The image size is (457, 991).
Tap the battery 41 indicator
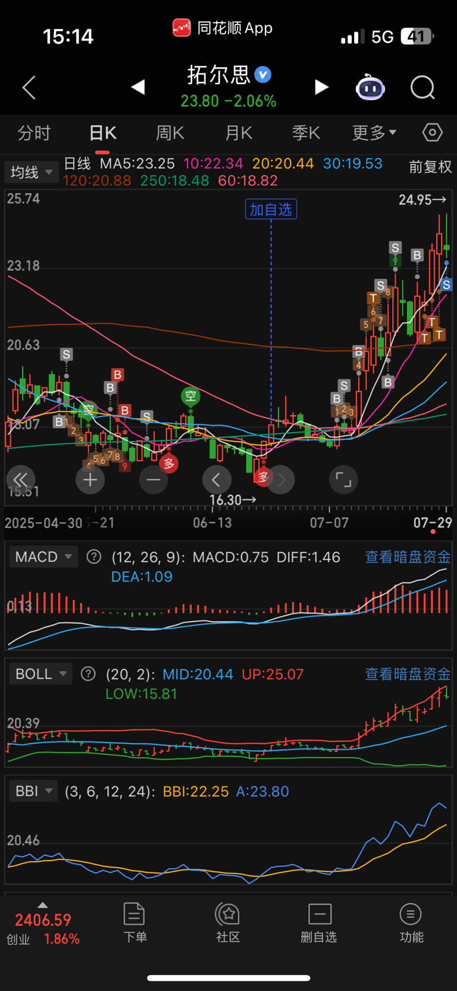[x=417, y=36]
